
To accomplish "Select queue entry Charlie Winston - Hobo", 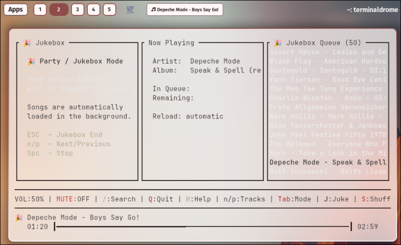I will point(328,98).
